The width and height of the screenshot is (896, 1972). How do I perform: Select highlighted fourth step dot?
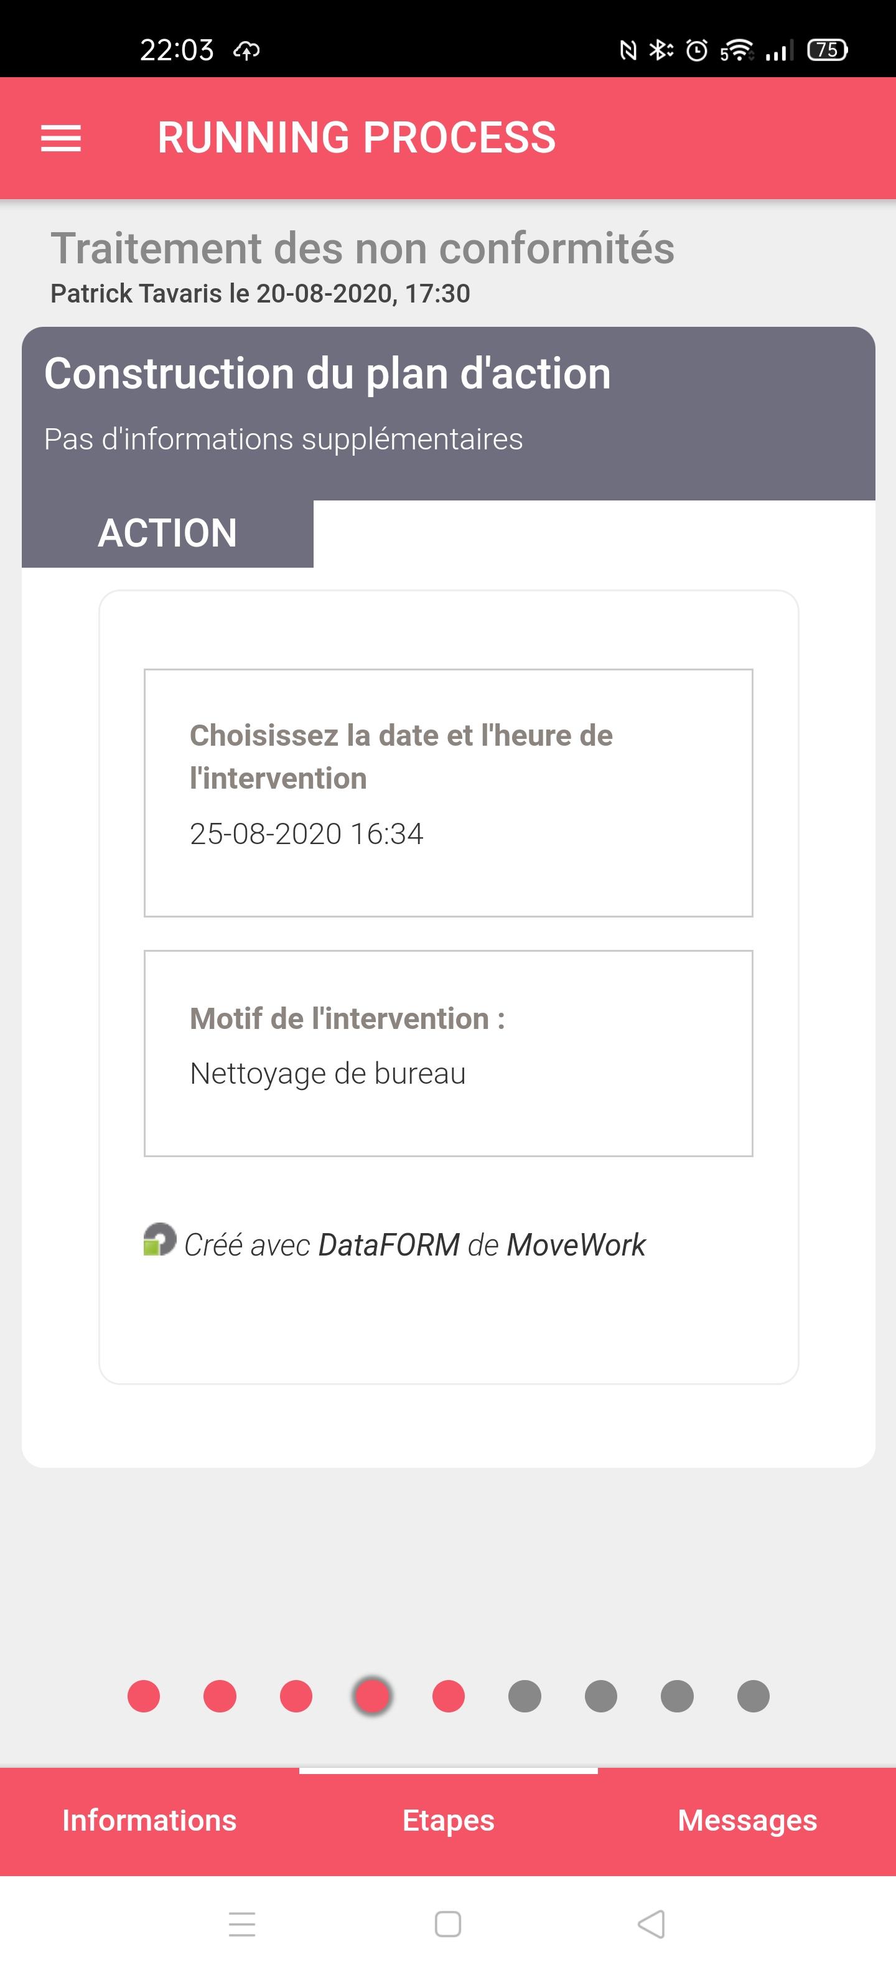(373, 1696)
